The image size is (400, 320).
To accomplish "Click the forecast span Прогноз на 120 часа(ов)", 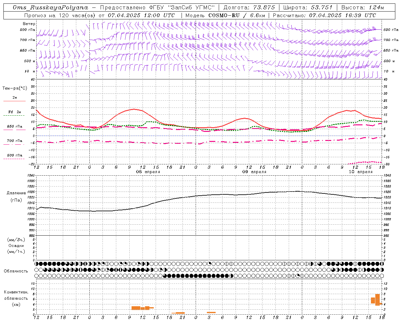I will (60, 15).
